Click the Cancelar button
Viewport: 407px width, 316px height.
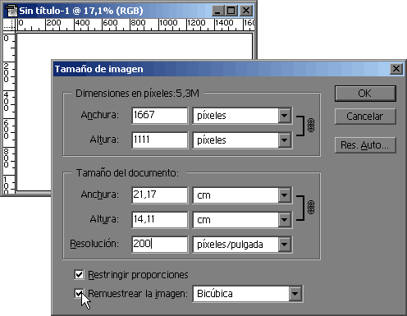[365, 117]
